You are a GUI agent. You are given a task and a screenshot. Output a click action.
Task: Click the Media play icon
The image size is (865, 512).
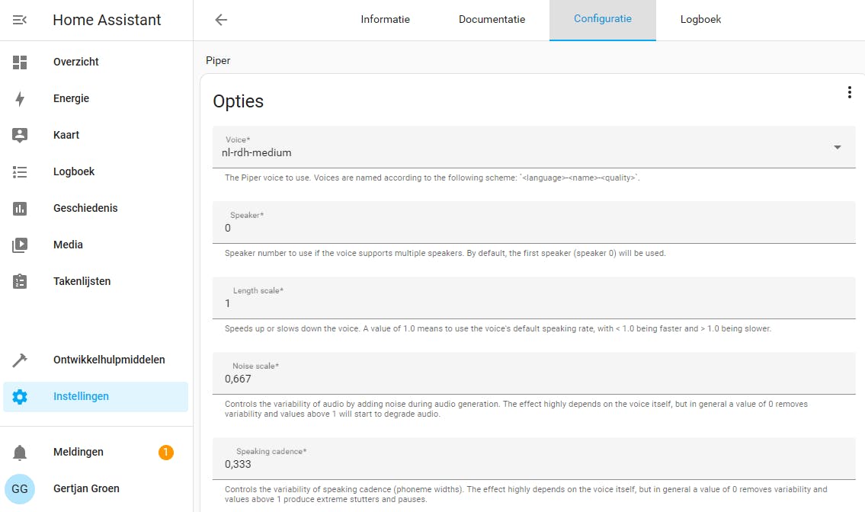click(20, 245)
